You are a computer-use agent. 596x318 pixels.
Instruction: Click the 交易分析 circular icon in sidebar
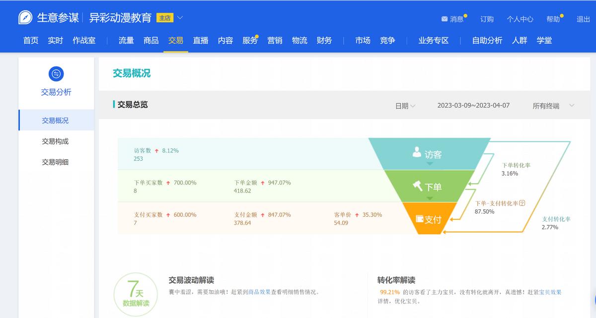(x=56, y=74)
